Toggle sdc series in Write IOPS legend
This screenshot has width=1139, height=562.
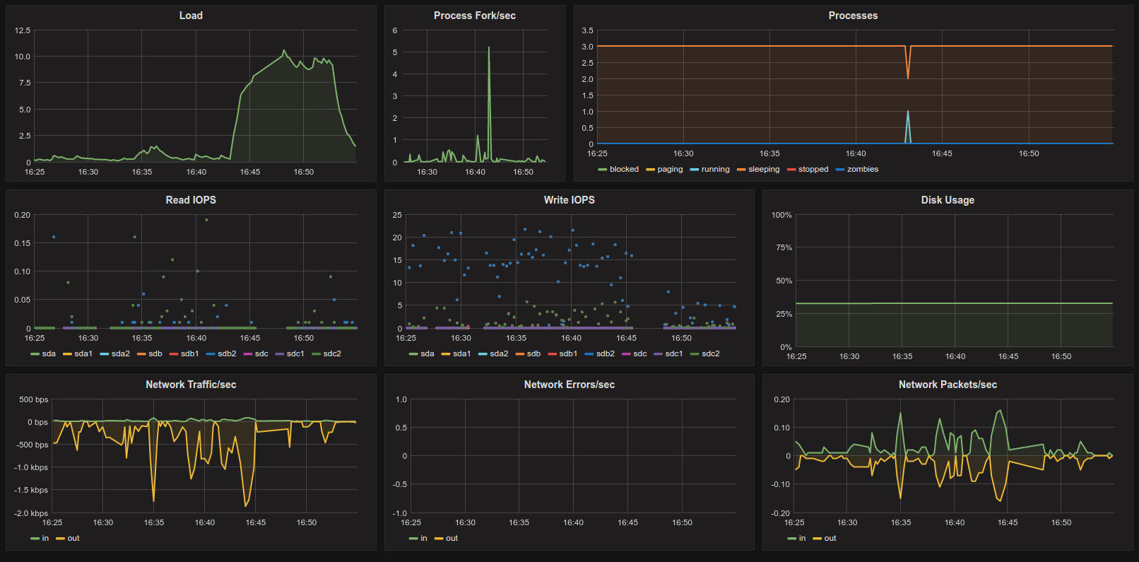click(635, 353)
